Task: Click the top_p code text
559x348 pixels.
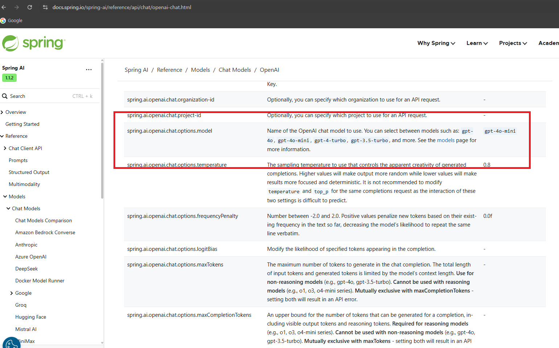Action: tap(321, 191)
